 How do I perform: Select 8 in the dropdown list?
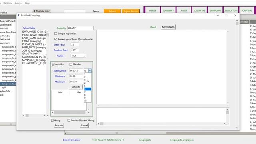[x=88, y=95]
